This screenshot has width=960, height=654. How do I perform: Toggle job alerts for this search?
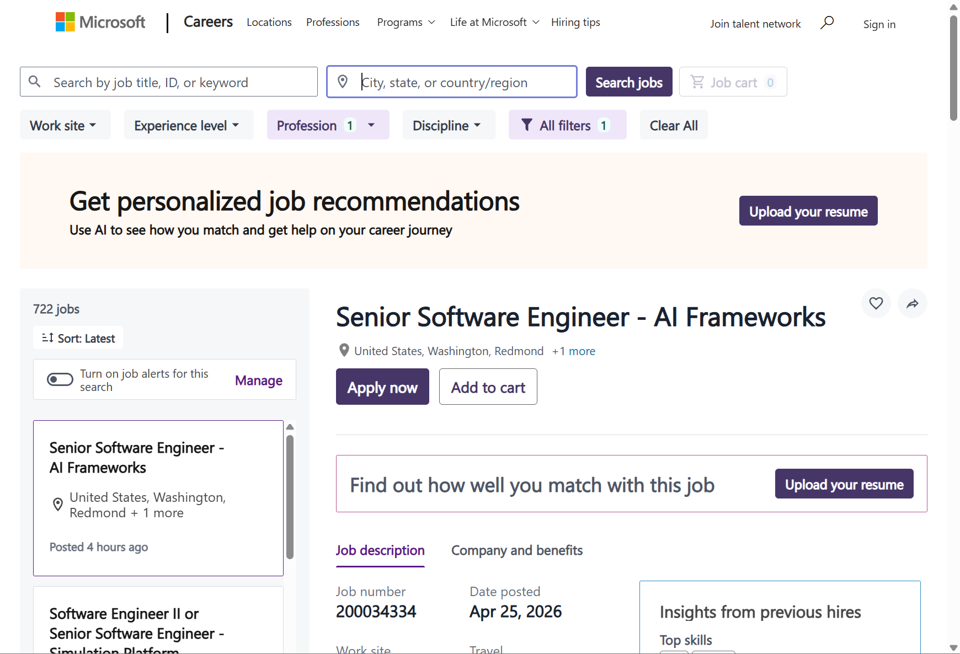click(x=60, y=379)
